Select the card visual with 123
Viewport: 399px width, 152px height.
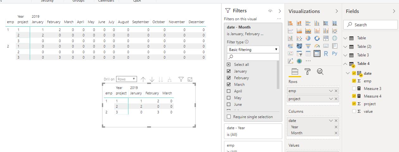point(326,46)
